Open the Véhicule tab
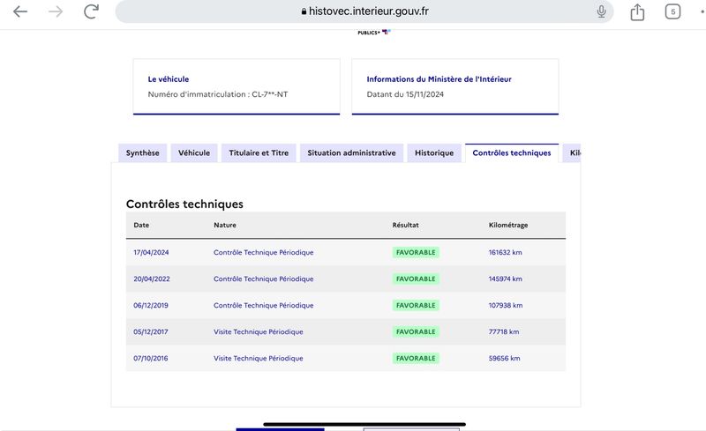 (x=194, y=153)
